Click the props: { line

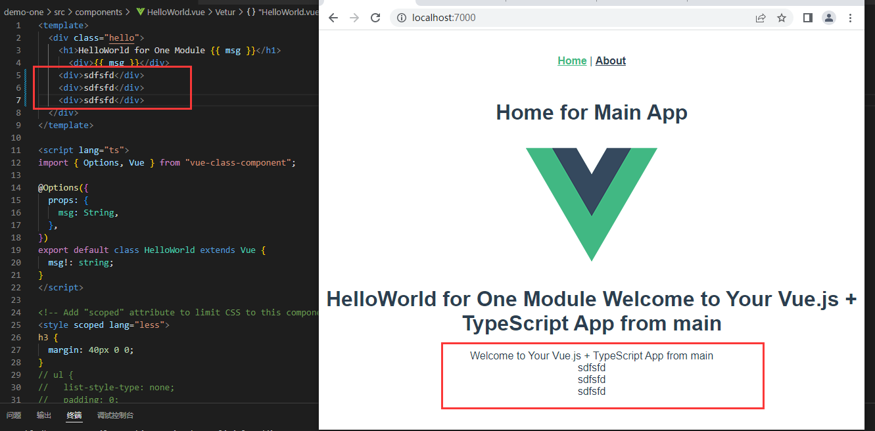[68, 200]
